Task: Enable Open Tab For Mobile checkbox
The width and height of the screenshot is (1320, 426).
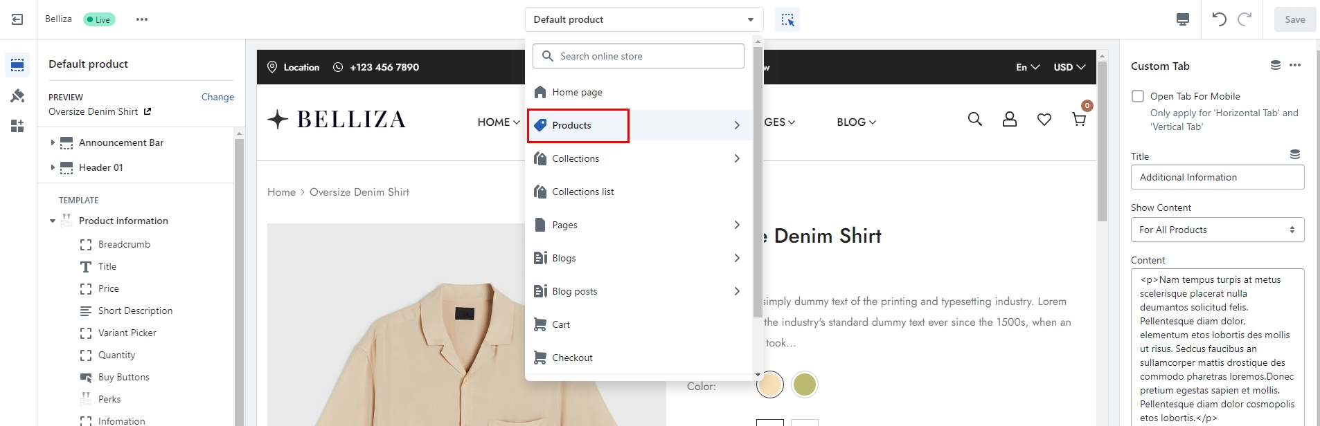Action: tap(1138, 96)
